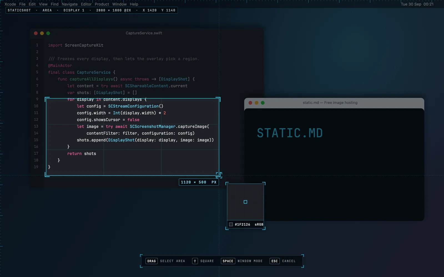Click line number 13 in gutter
The height and width of the screenshot is (277, 444).
36,126
